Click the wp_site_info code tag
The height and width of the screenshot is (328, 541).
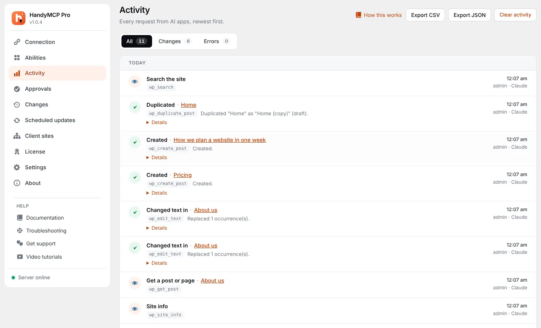(165, 315)
